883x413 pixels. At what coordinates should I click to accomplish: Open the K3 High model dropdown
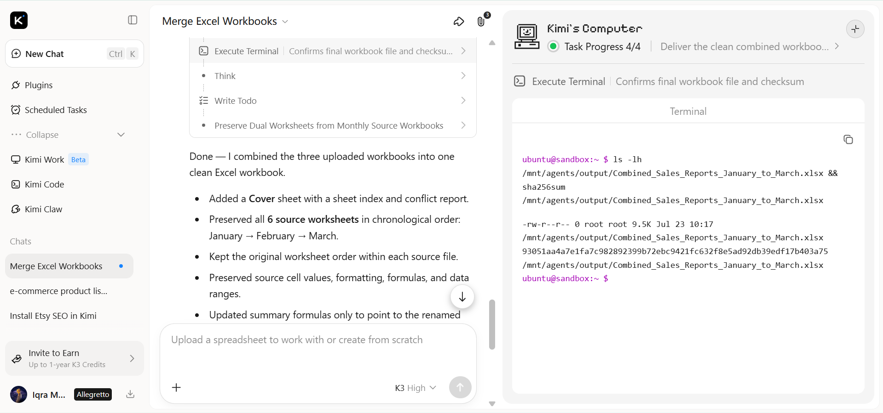(415, 388)
